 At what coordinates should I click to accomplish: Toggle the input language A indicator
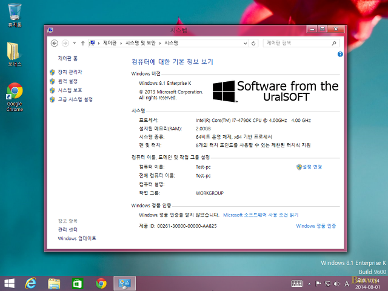(347, 284)
